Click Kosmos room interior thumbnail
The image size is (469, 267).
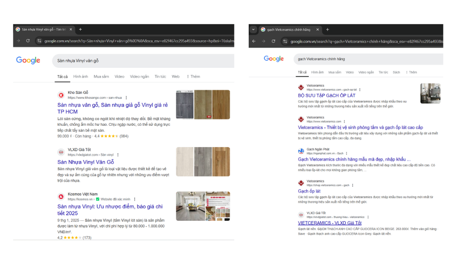pos(191,206)
